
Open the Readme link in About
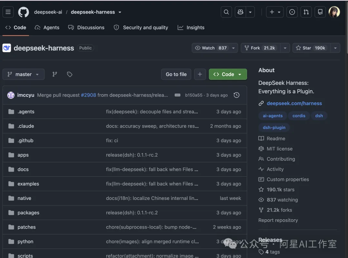[x=272, y=138]
